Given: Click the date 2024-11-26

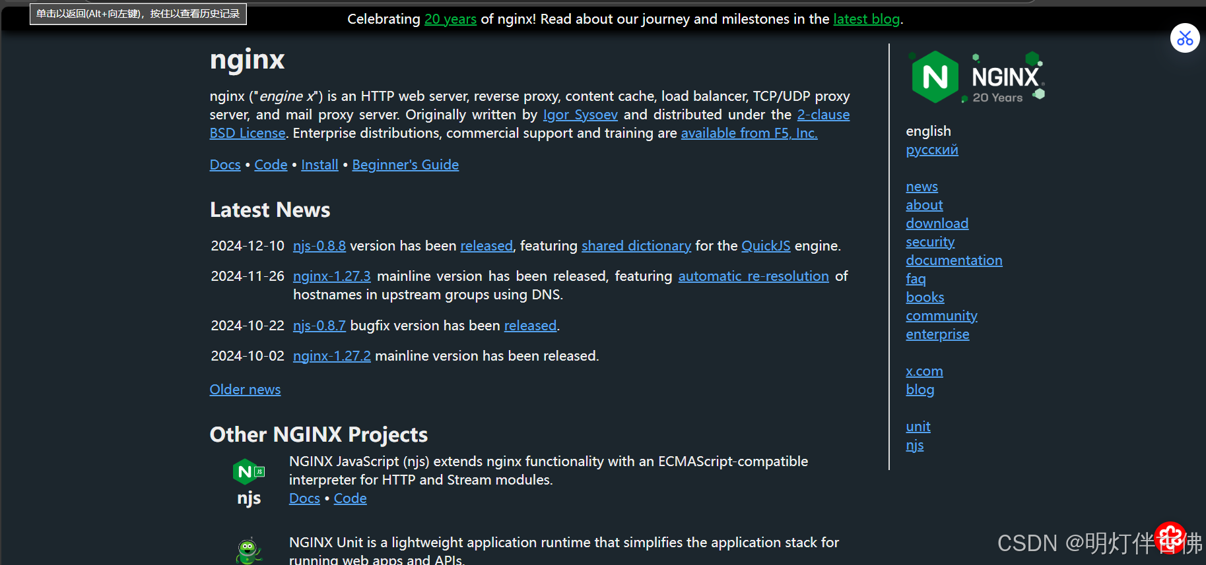Looking at the screenshot, I should coord(248,276).
